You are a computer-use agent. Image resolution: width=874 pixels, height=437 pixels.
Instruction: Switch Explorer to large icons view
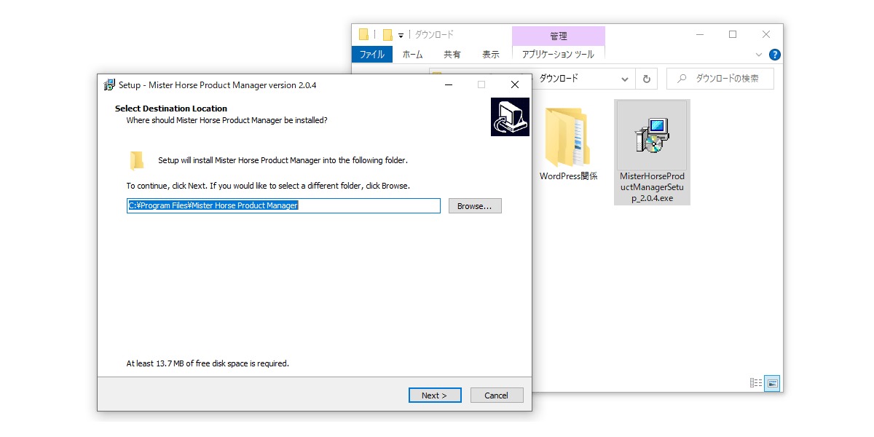point(772,383)
